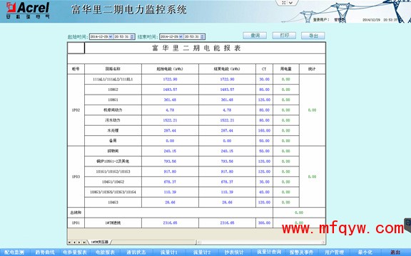
Task: Open 电参量报表 menu item
Action: coord(75,252)
